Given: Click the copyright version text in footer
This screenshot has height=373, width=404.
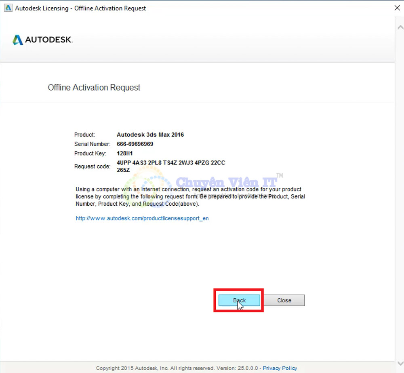Looking at the screenshot, I should tap(178, 368).
